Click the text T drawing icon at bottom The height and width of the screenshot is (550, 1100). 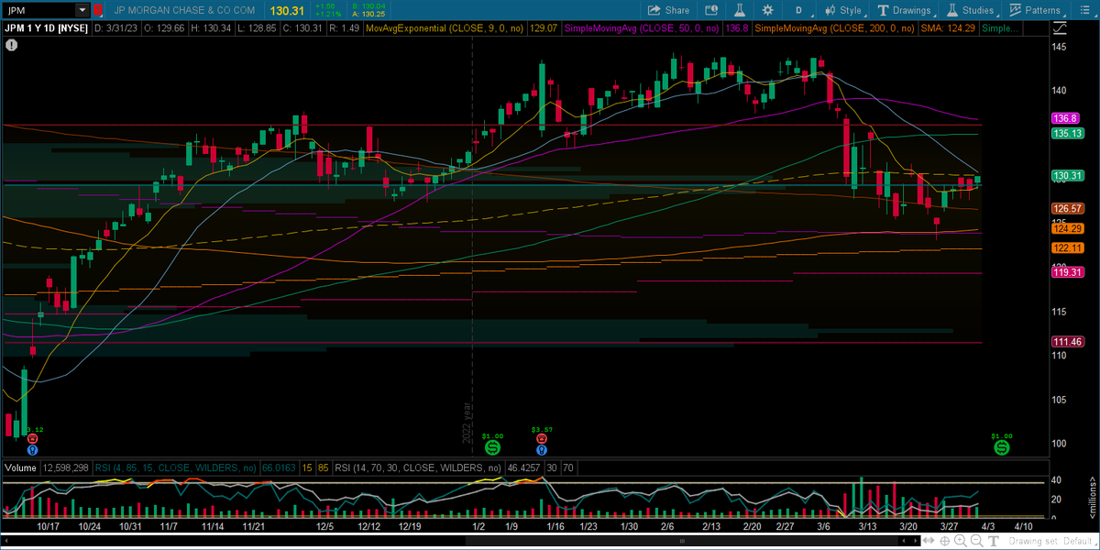(993, 543)
